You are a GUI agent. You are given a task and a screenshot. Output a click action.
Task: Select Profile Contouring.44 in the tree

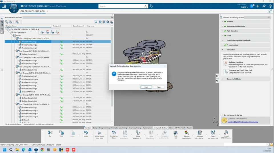(x=30, y=79)
